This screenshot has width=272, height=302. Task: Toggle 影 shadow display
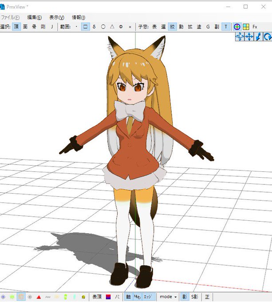pos(184,297)
